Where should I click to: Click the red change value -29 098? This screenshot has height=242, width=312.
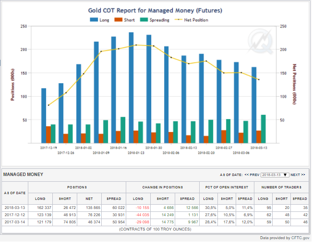142,222
